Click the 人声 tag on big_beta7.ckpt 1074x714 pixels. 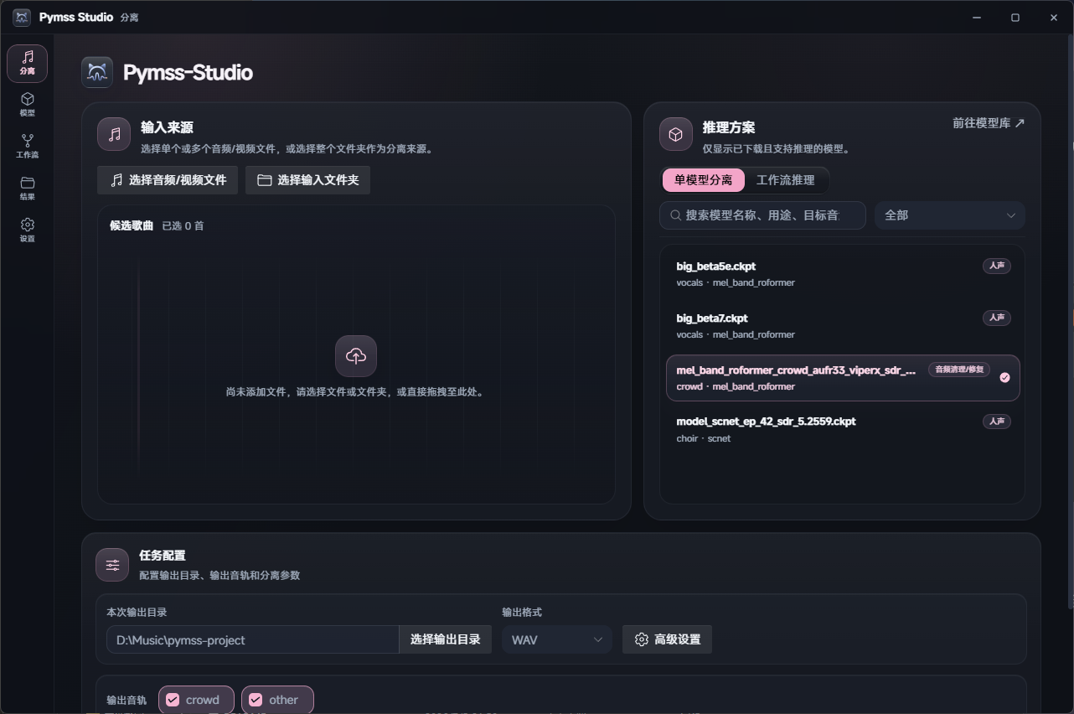(x=997, y=318)
